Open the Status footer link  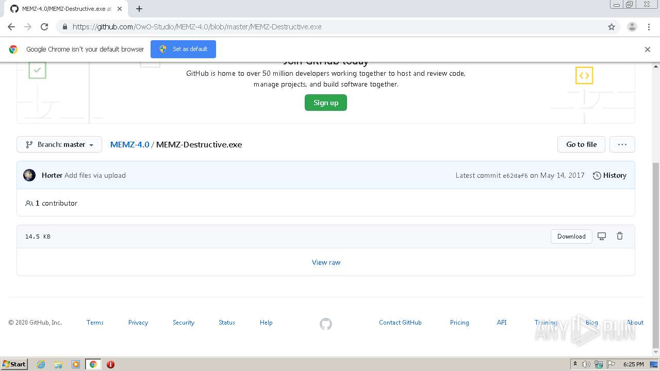click(227, 323)
